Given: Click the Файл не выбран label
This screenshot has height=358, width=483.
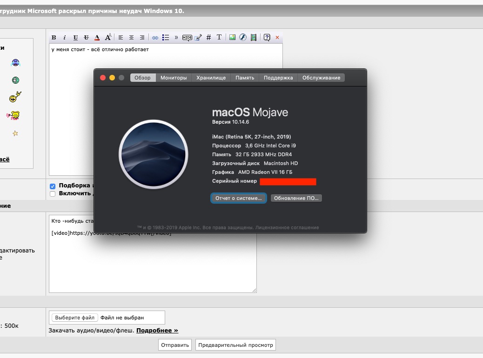Looking at the screenshot, I should pyautogui.click(x=122, y=318).
